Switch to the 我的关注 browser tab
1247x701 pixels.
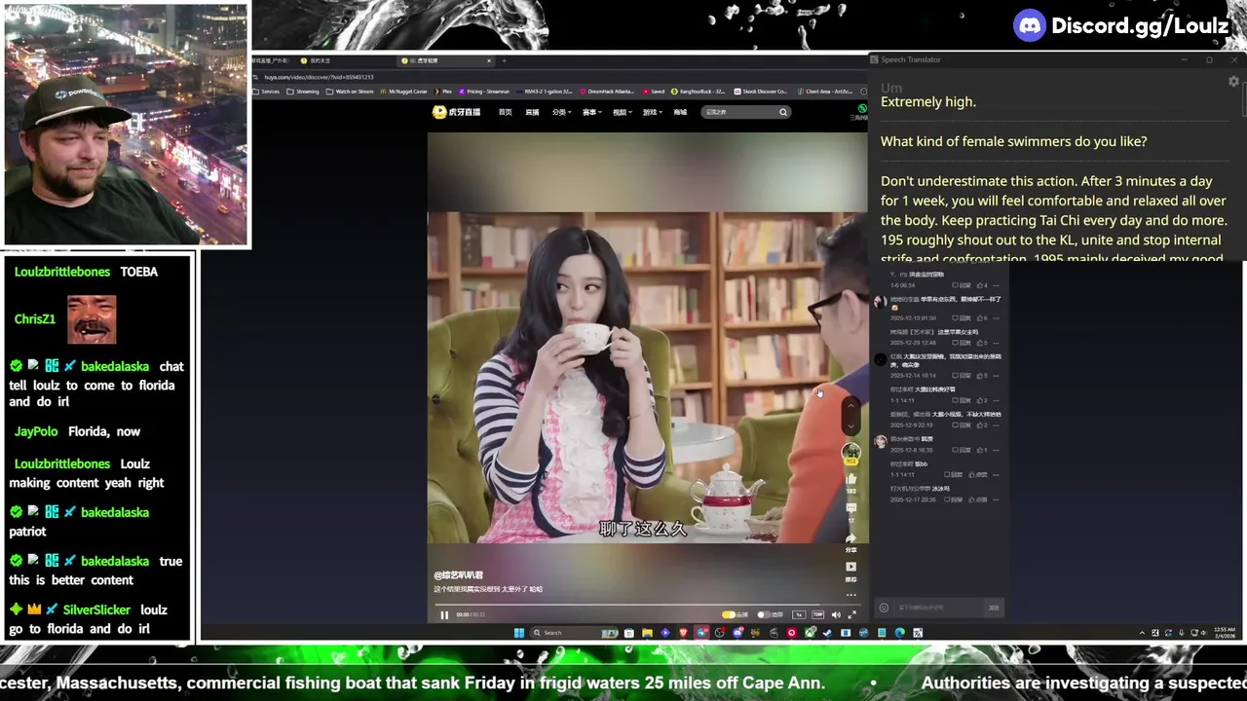pos(317,60)
